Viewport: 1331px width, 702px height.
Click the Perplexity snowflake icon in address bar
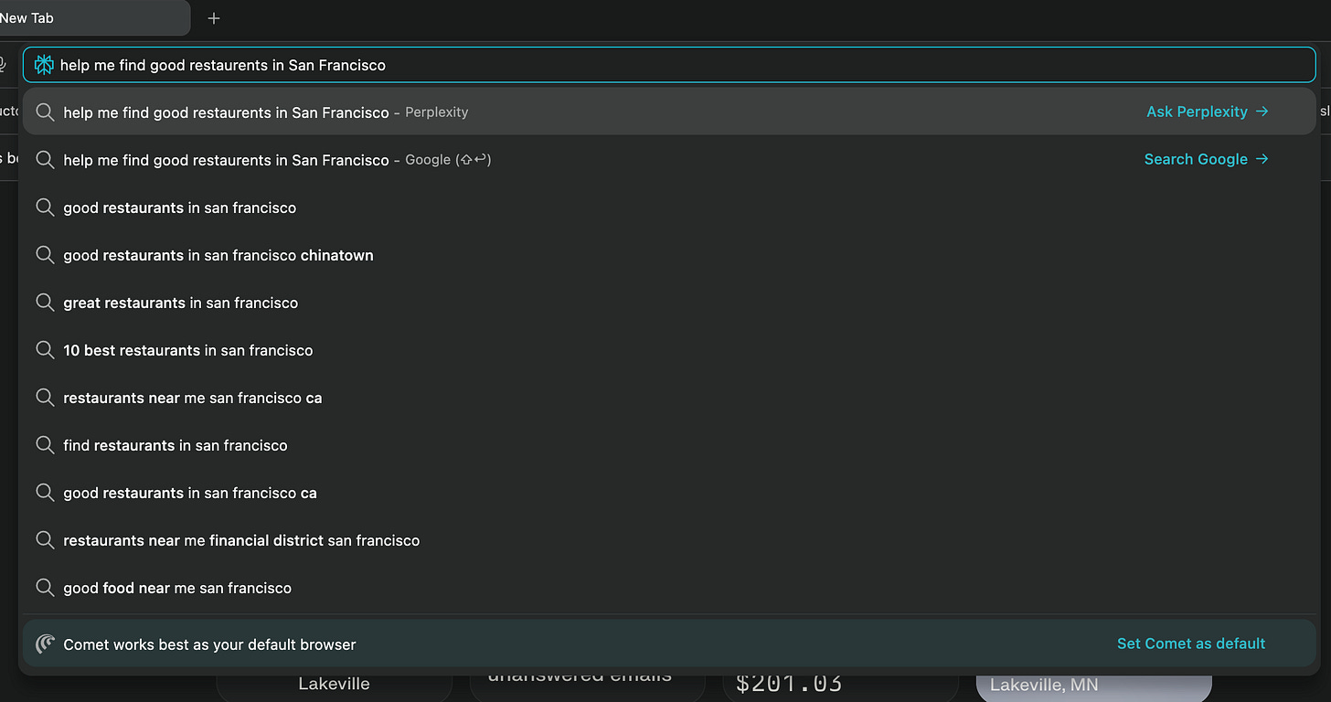point(44,65)
